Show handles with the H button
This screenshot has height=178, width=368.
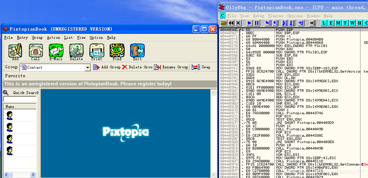359,23
